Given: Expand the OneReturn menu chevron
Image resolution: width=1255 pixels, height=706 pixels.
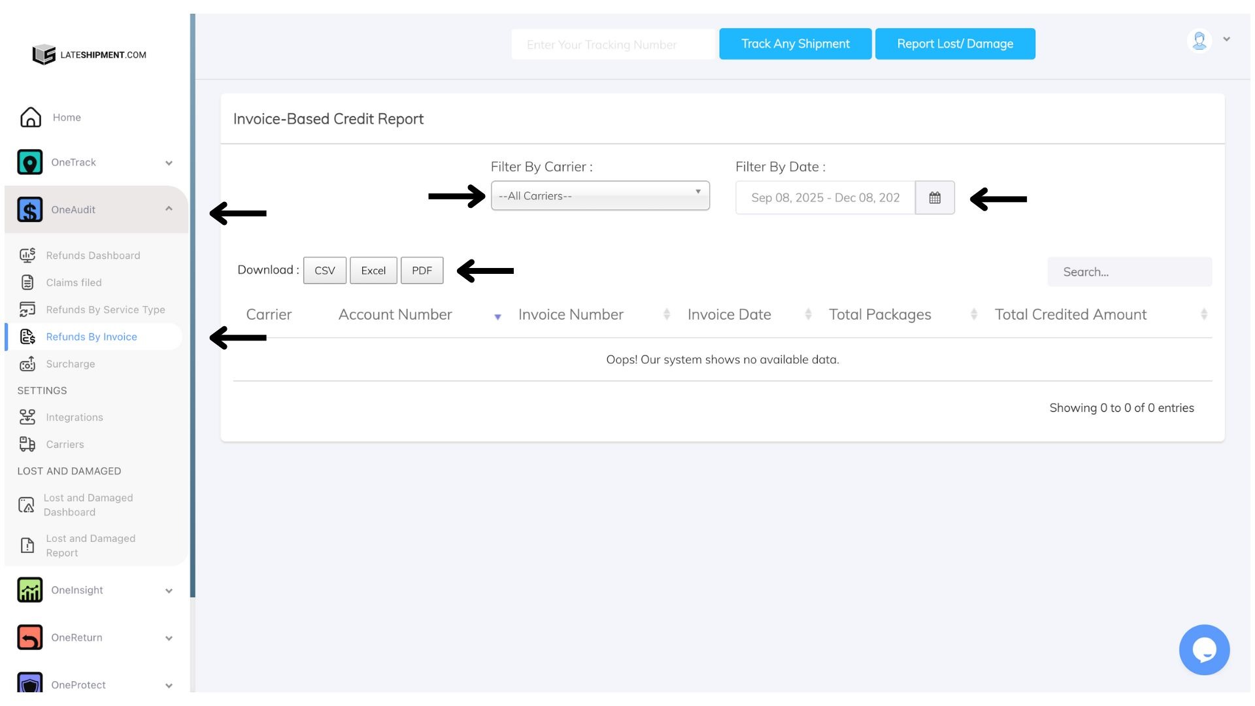Looking at the screenshot, I should [169, 638].
